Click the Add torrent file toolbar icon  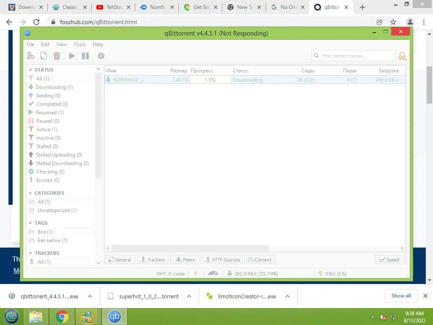[44, 56]
